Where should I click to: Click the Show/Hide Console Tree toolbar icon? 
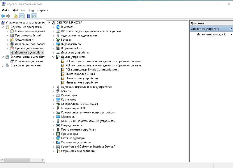21,16
